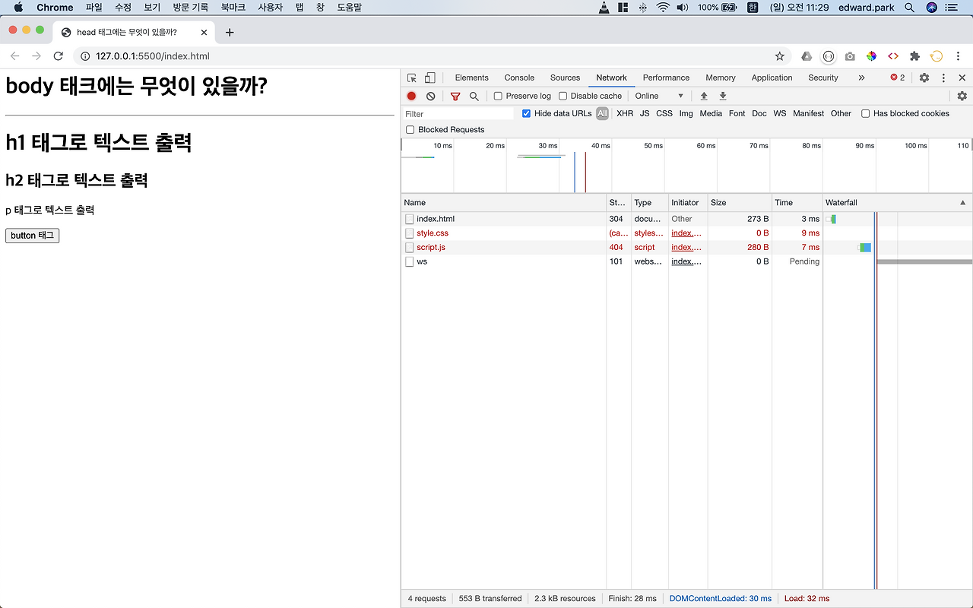Check the Blocked Requests checkbox

tap(410, 130)
